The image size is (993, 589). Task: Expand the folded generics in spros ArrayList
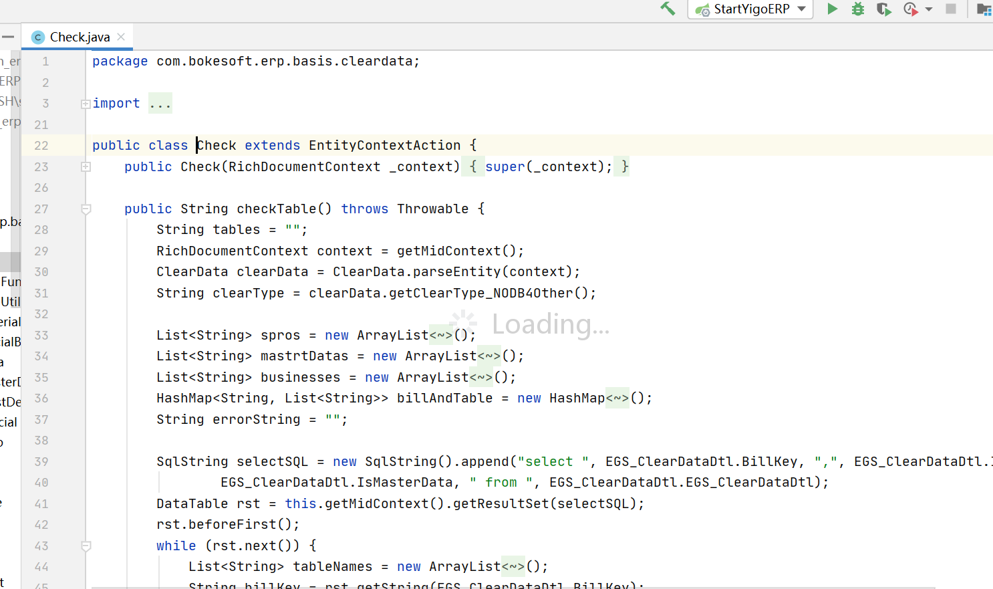441,335
